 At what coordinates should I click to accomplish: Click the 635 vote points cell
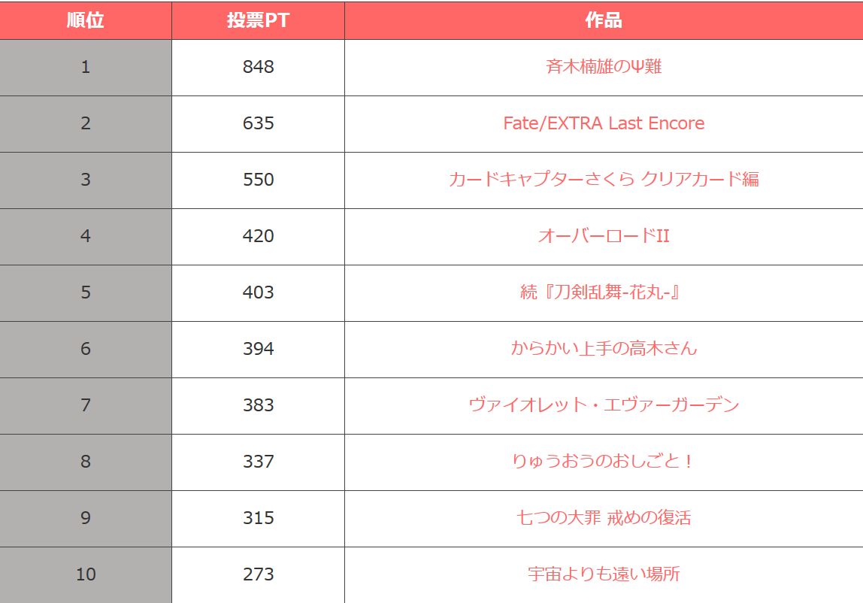258,123
